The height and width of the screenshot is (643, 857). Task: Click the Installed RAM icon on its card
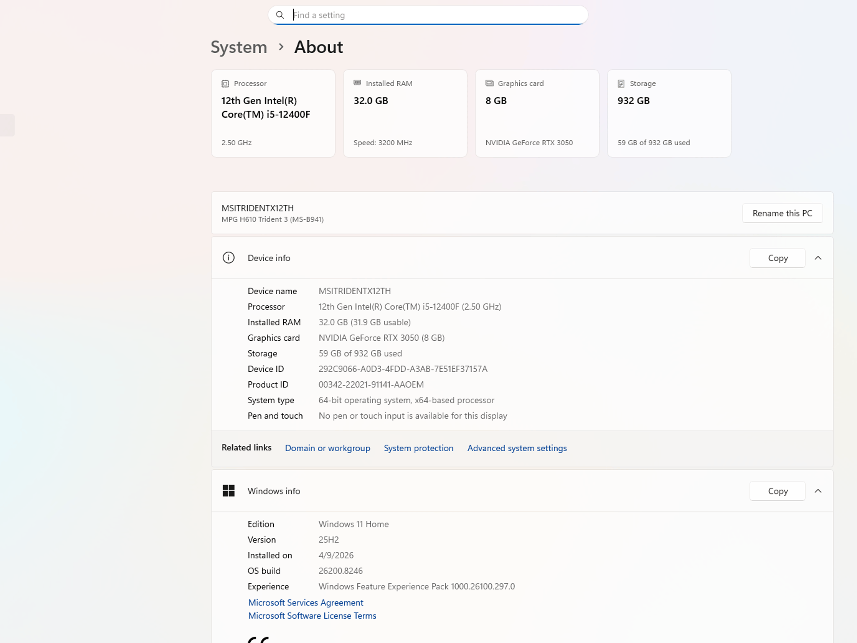357,83
